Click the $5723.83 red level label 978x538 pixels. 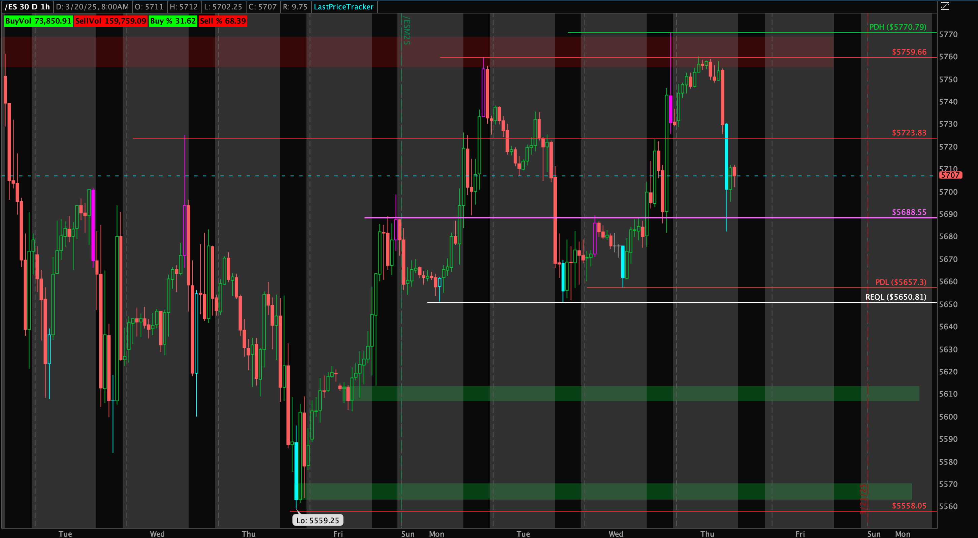click(x=909, y=133)
